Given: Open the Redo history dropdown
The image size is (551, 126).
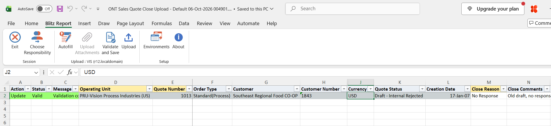Looking at the screenshot, I should 90,9.
